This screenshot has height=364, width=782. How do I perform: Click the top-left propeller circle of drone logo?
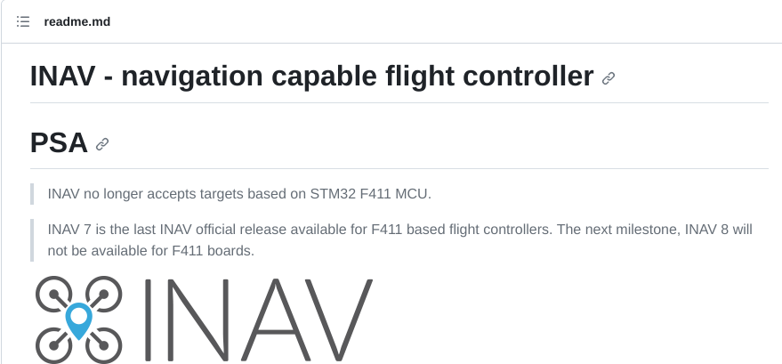[x=53, y=295]
